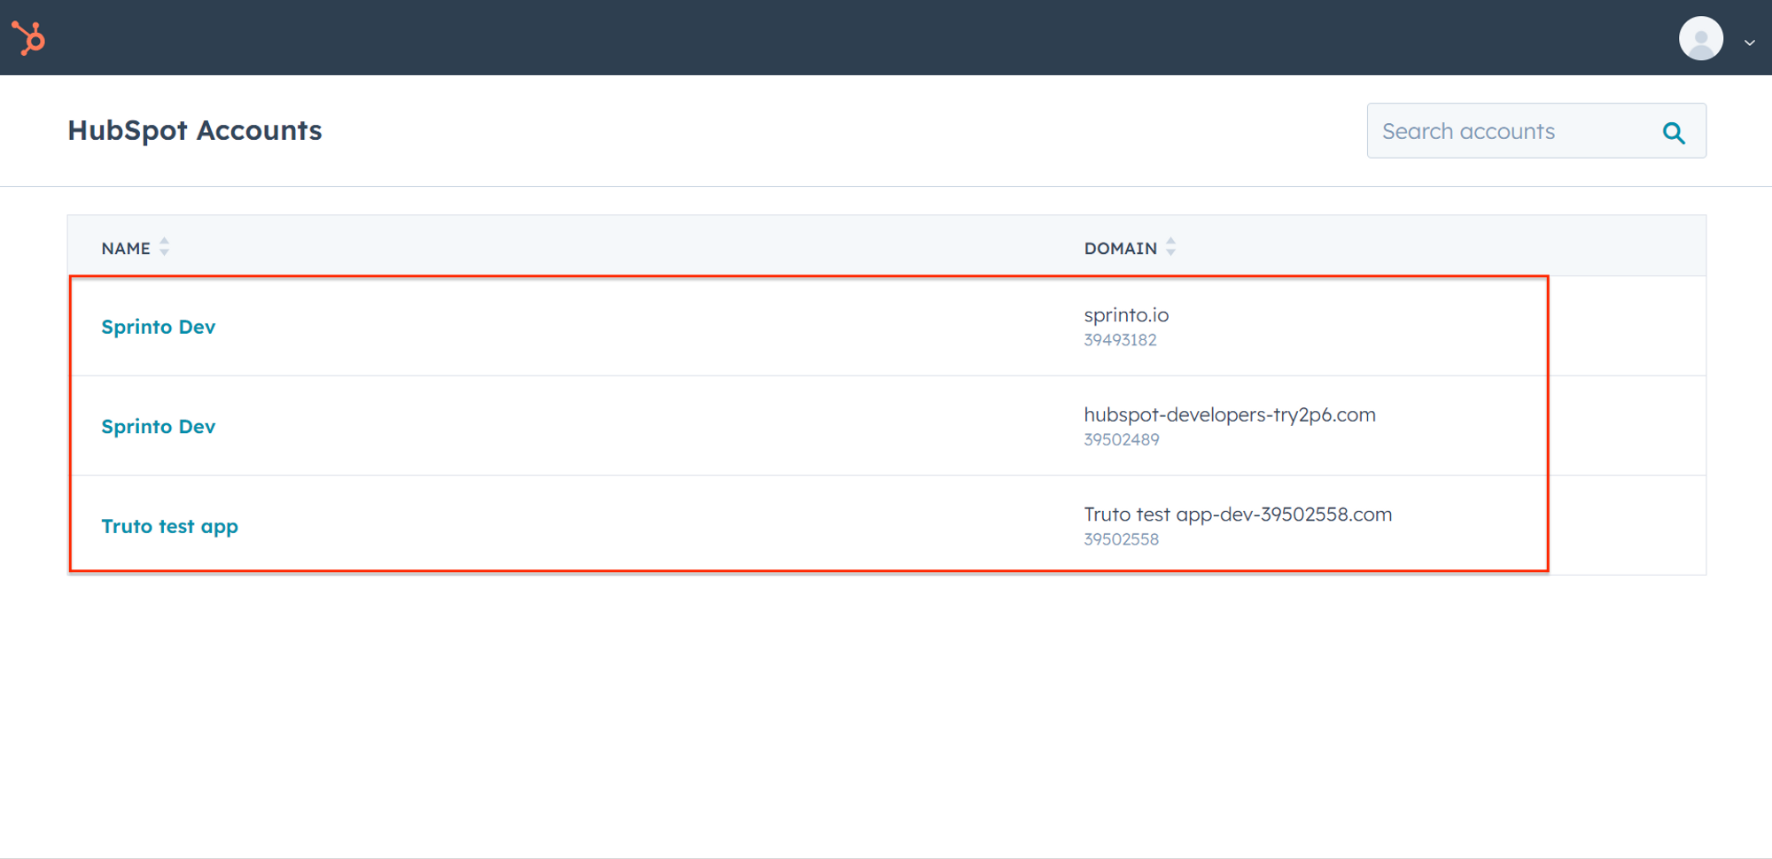Click account ID 39502489
Image resolution: width=1772 pixels, height=859 pixels.
pyautogui.click(x=1121, y=439)
